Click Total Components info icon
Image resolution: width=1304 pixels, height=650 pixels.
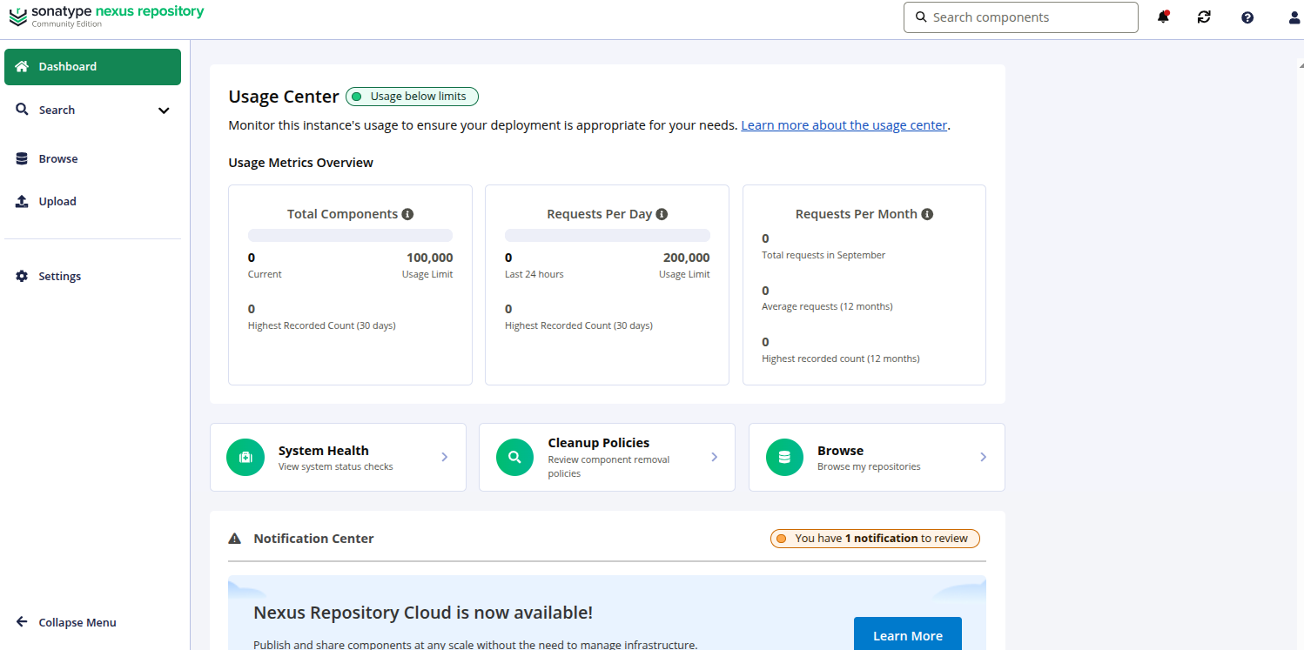tap(407, 214)
